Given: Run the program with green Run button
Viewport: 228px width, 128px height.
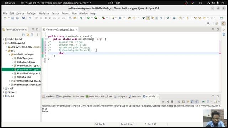Looking at the screenshot, I should [x=88, y=18].
